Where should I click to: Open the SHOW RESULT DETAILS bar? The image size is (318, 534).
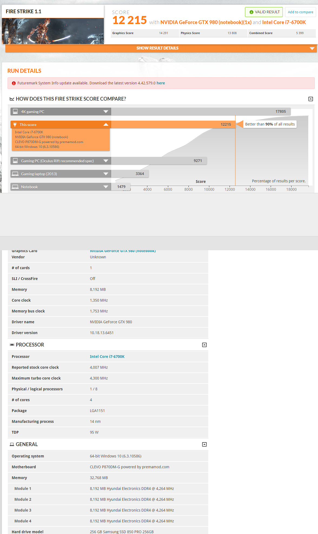(161, 48)
